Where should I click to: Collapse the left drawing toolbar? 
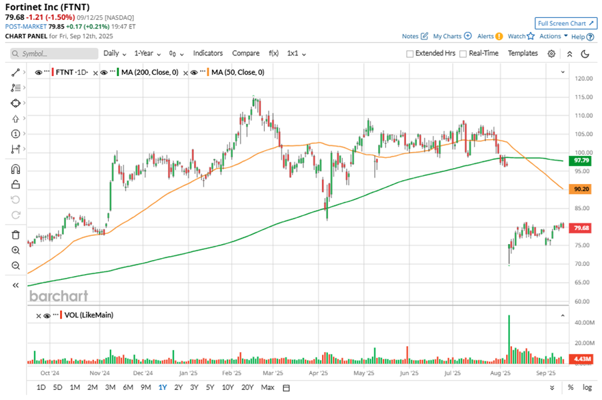tap(15, 285)
